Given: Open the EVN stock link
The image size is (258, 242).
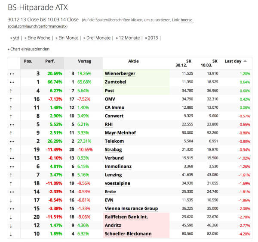Looking at the screenshot, I should [x=109, y=200].
